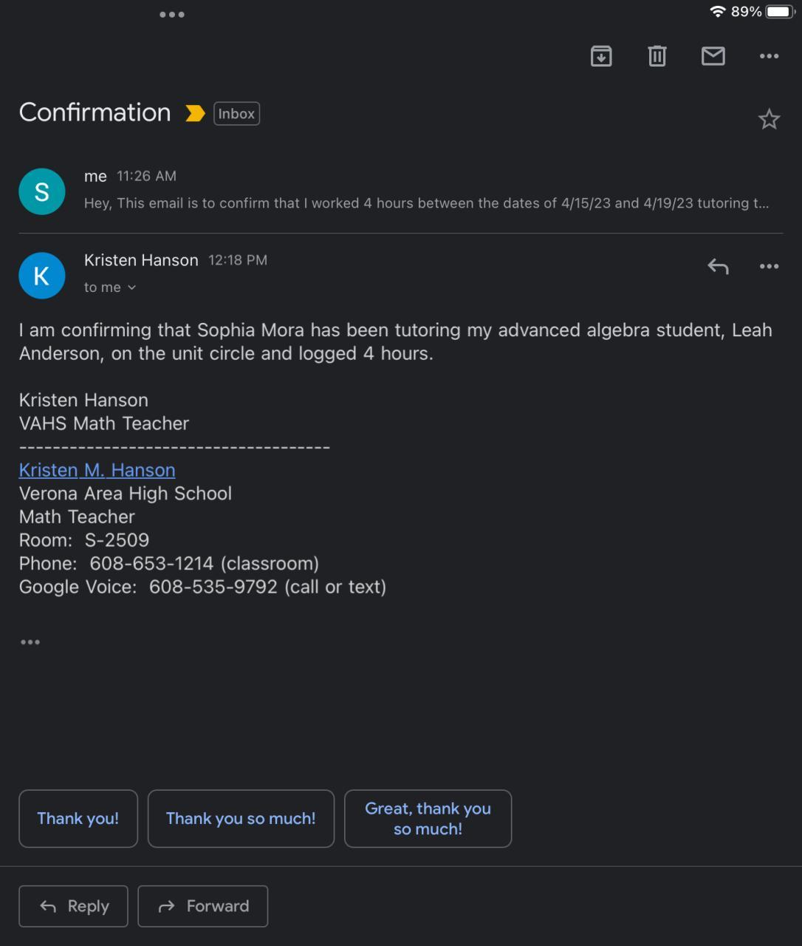The height and width of the screenshot is (946, 802).
Task: Select the 'Thank you so much!' suggestion
Action: [x=241, y=818]
